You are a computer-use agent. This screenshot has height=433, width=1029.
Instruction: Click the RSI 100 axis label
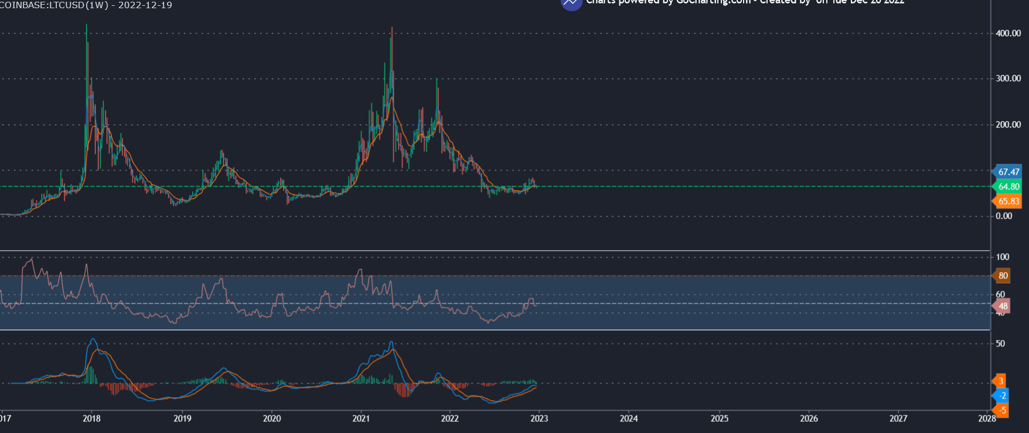click(1003, 257)
